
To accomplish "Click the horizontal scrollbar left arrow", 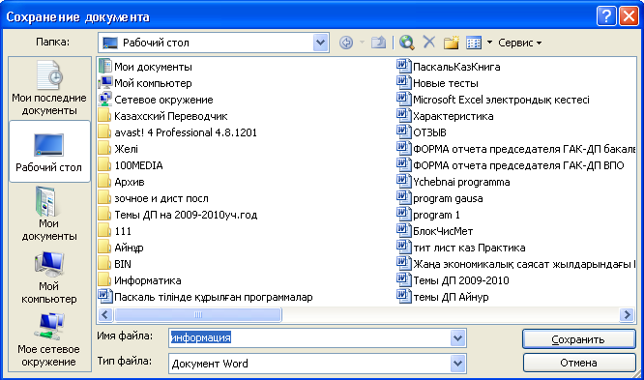I will (x=105, y=314).
